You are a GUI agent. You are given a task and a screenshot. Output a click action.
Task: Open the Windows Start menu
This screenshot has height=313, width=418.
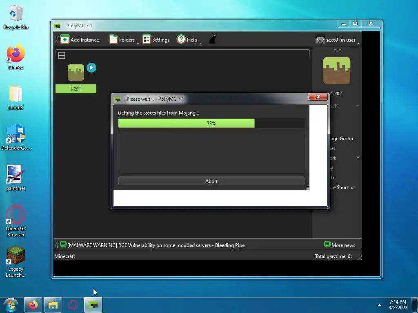(x=11, y=305)
